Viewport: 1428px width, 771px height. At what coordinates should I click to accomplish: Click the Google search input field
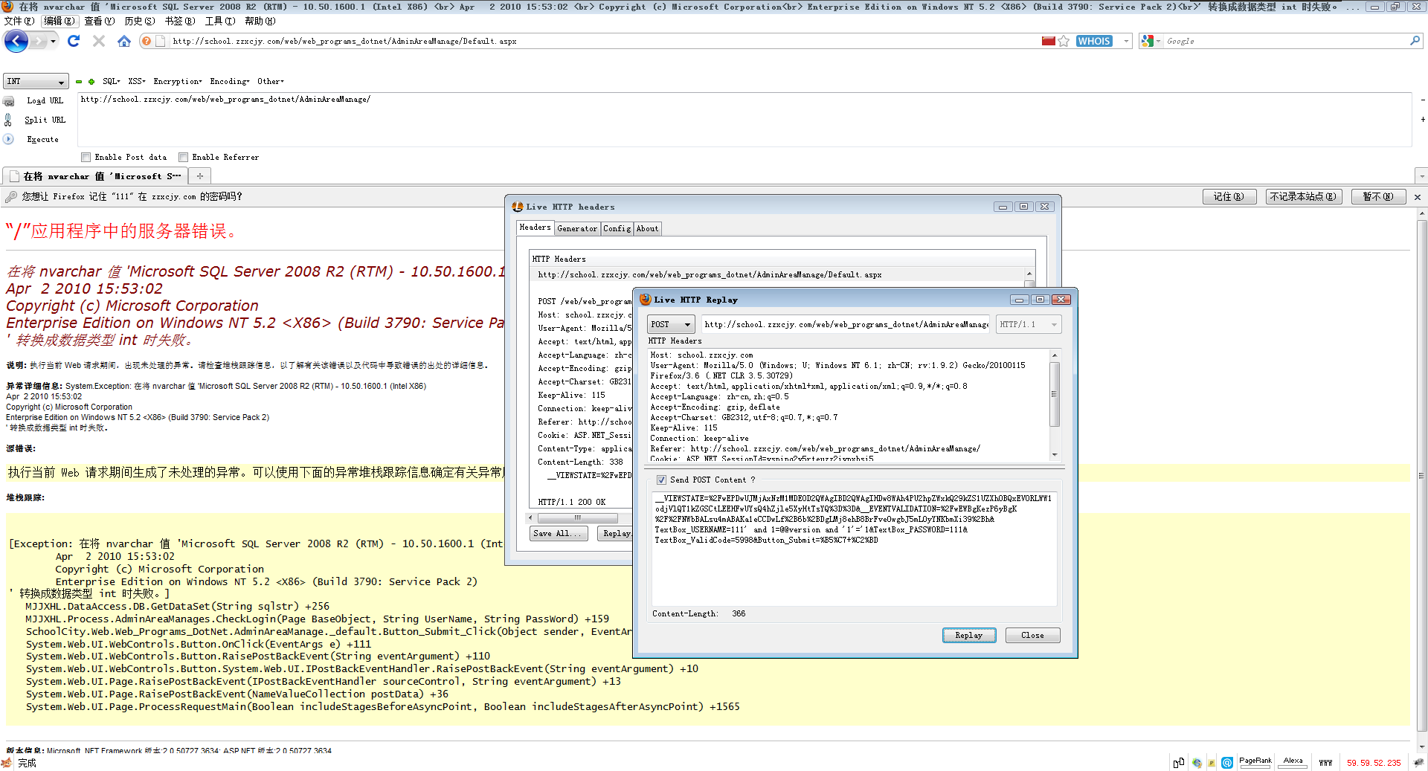point(1285,42)
